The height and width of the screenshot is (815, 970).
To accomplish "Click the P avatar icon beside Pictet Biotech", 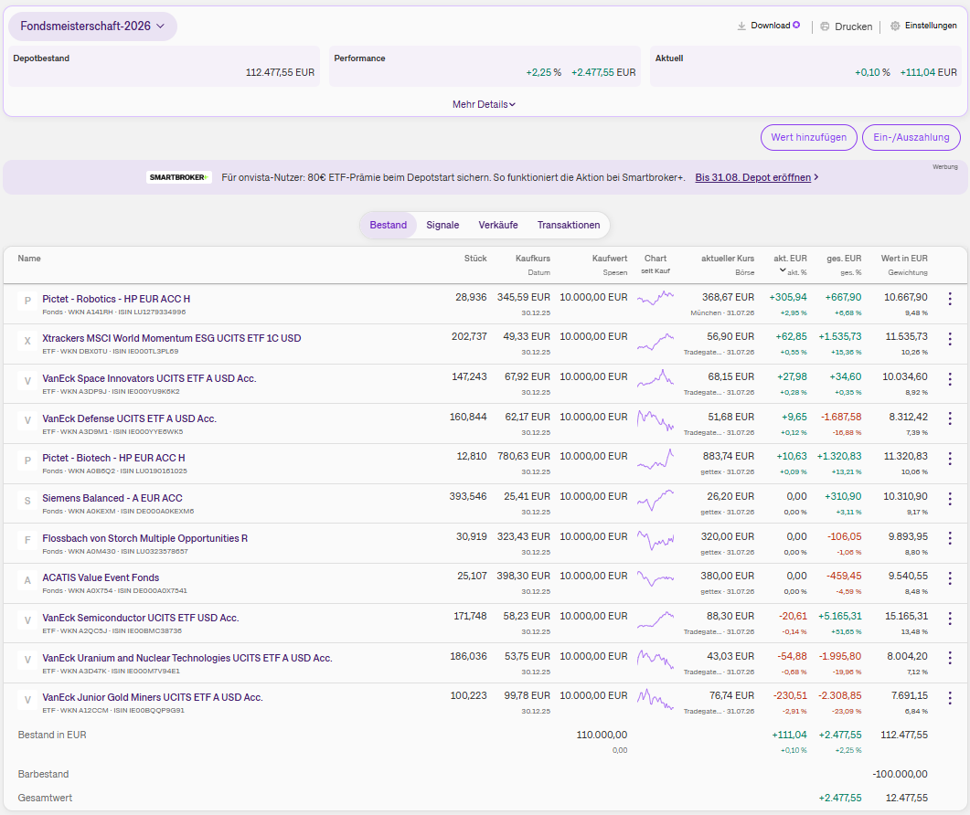I will click(x=27, y=460).
